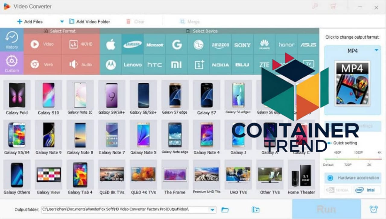Toggle the Intel acceleration option
The image size is (386, 219).
pos(367,190)
